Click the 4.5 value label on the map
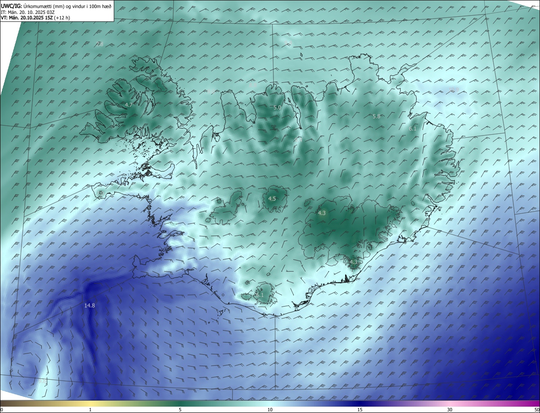540x413 pixels. pyautogui.click(x=272, y=198)
